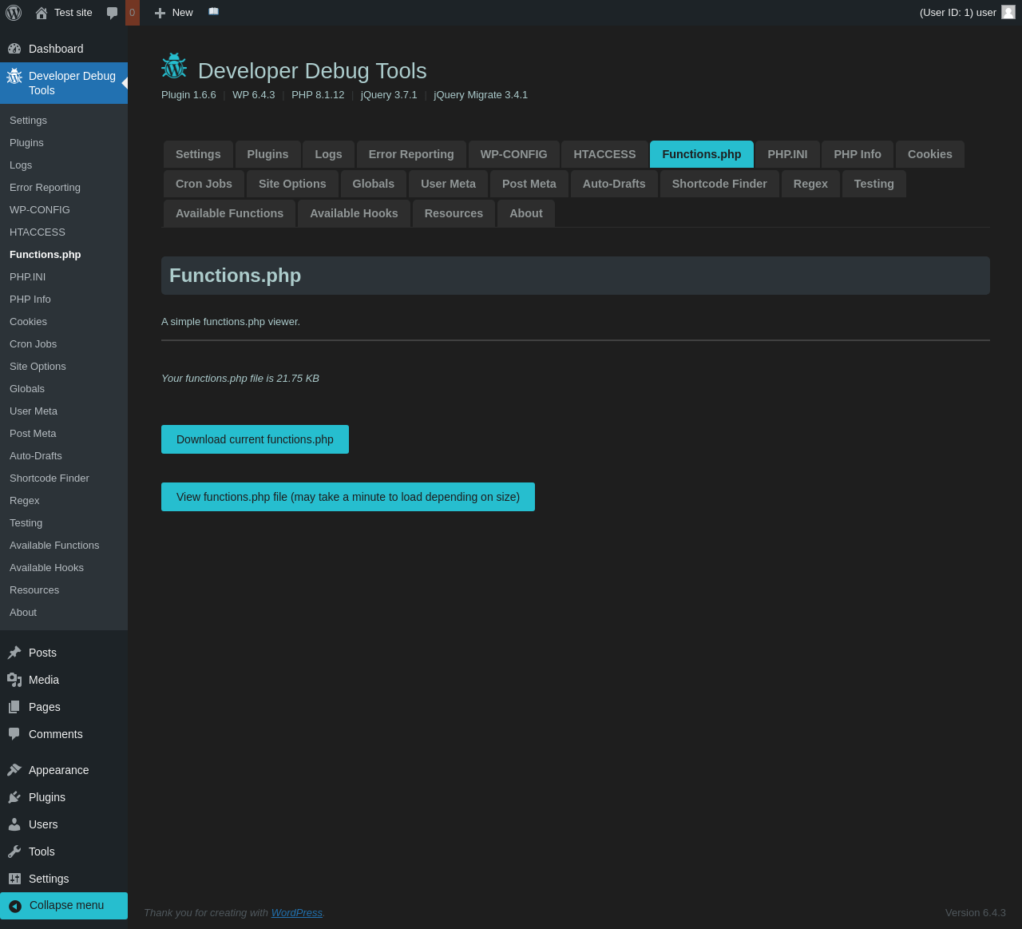Open Available Hooks in sidebar submenu
Image resolution: width=1022 pixels, height=929 pixels.
(46, 568)
